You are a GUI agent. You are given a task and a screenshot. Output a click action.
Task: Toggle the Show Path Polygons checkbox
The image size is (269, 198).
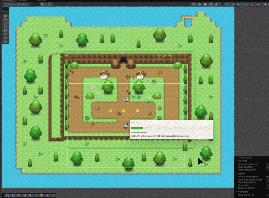click(x=267, y=177)
